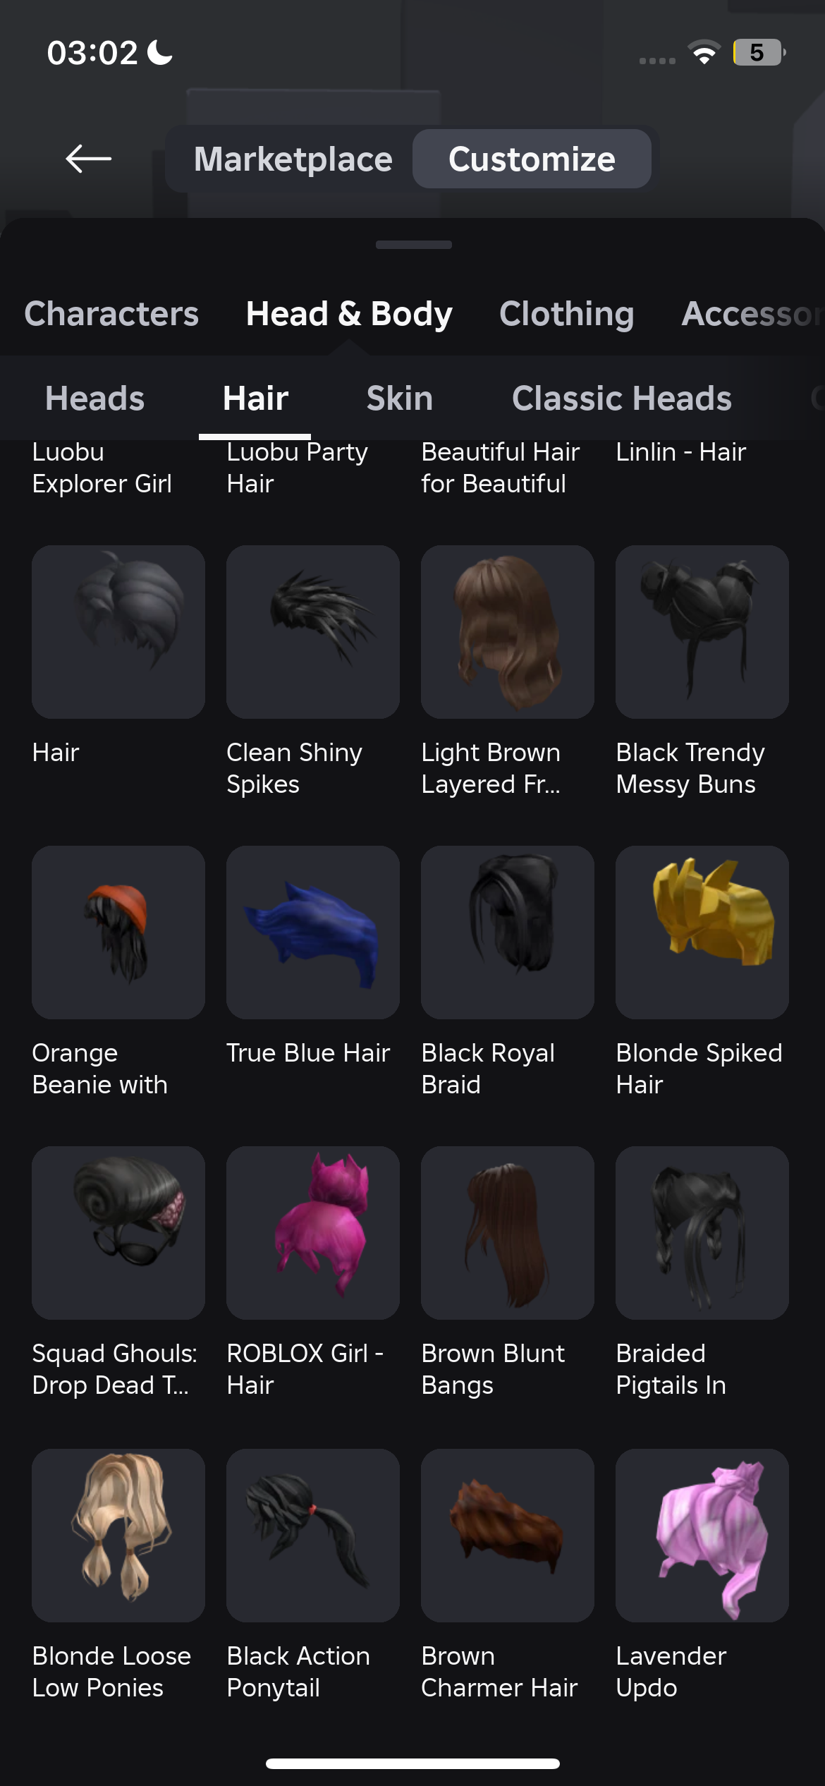
Task: Equip the Clean Shiny Spikes hair
Action: (x=313, y=632)
